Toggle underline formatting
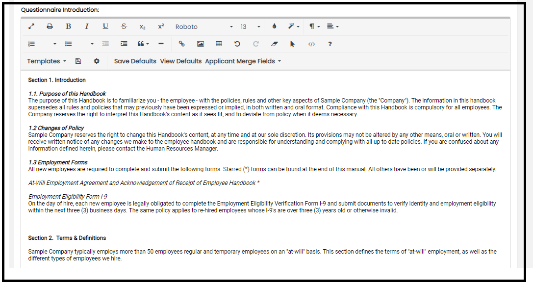 [105, 26]
